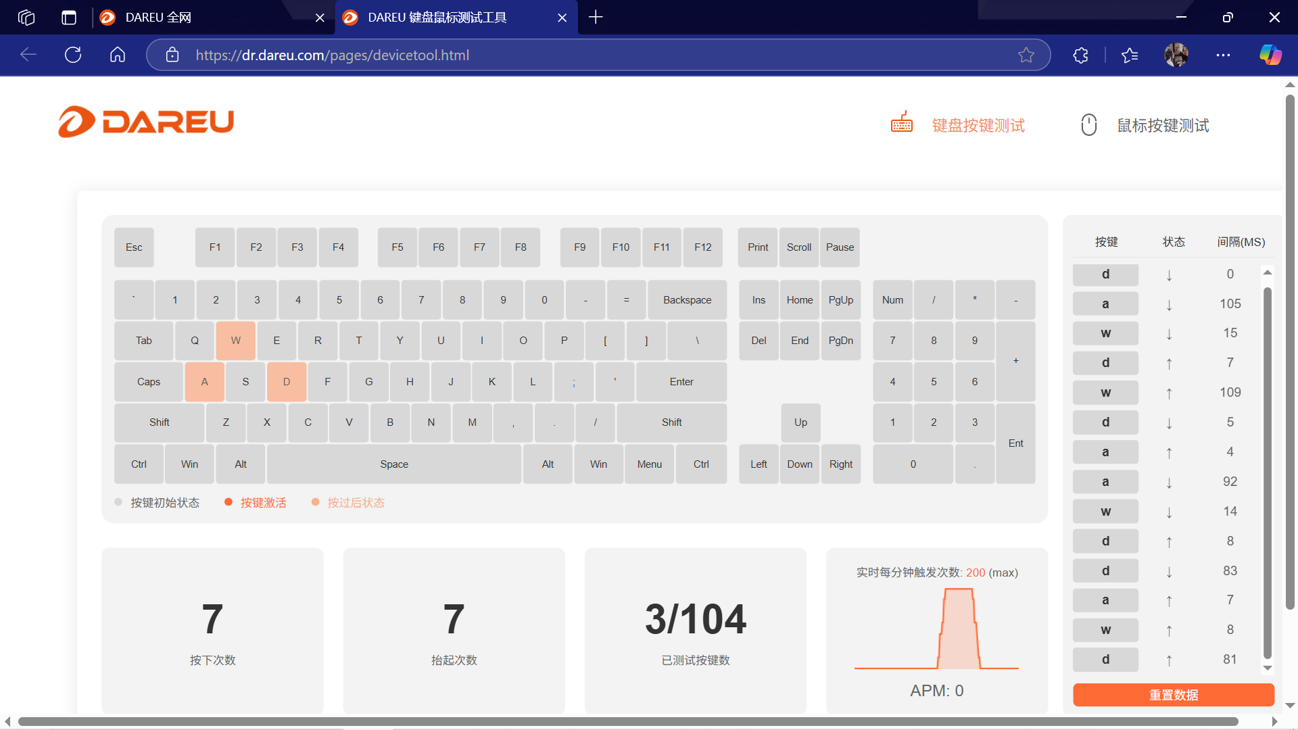Click the 抬起次数 counter card

pos(454,631)
